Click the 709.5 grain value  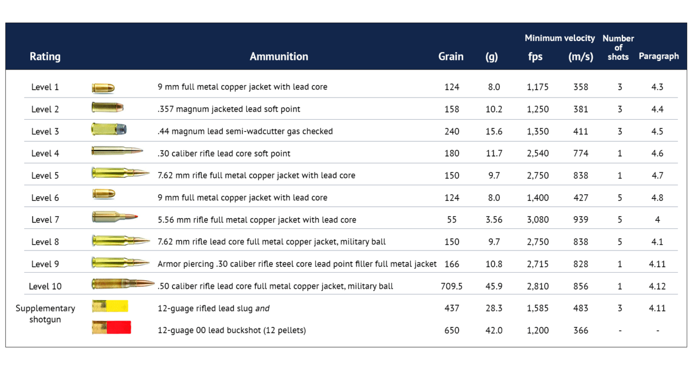[451, 287]
